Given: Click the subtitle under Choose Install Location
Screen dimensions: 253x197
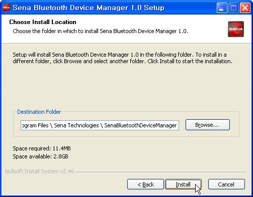Looking at the screenshot, I should [x=100, y=31].
